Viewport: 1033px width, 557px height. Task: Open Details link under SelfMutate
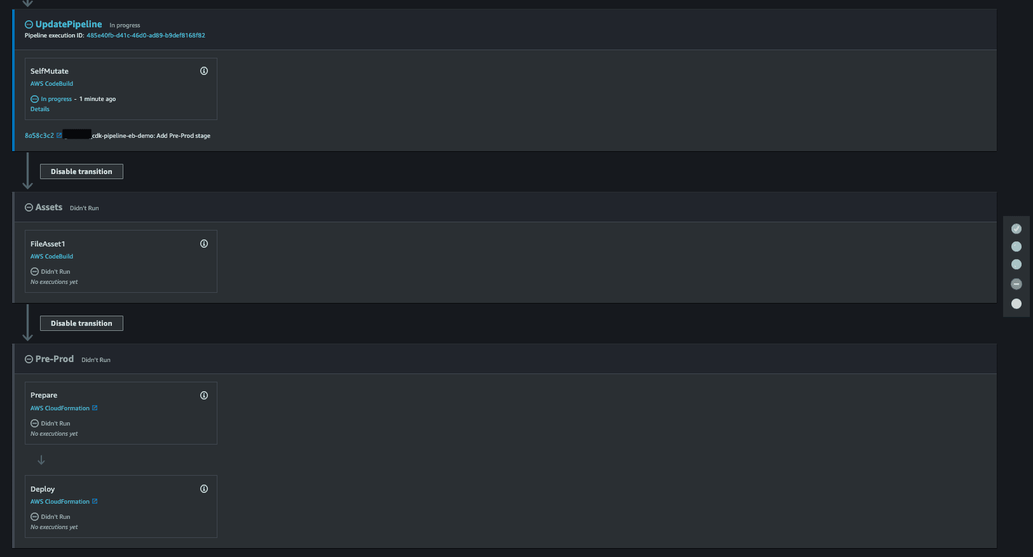(40, 109)
